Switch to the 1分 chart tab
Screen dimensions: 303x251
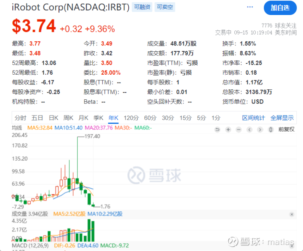tap(216, 118)
